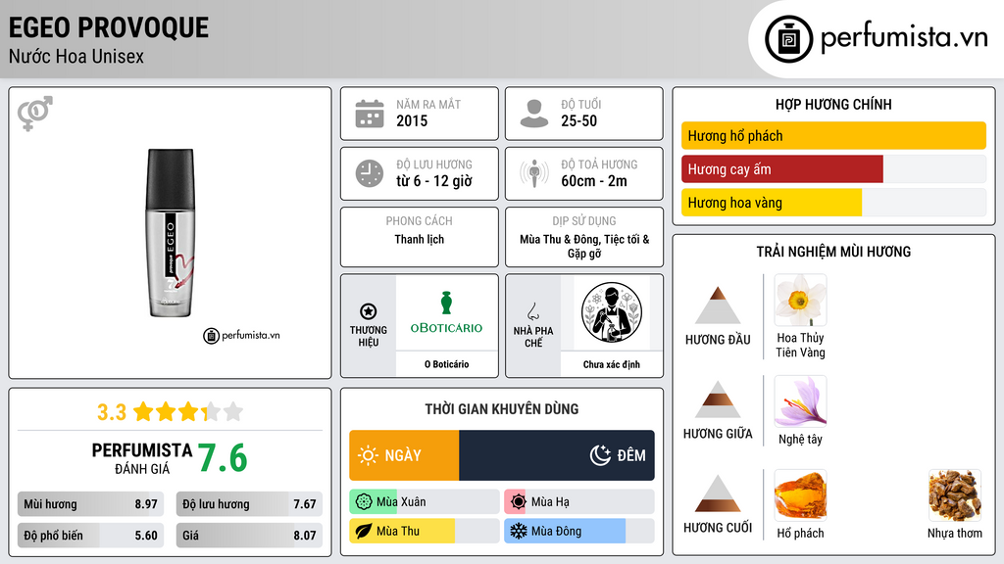Click the Perfumista score 7.6
Image resolution: width=1004 pixels, height=564 pixels.
coord(223,458)
